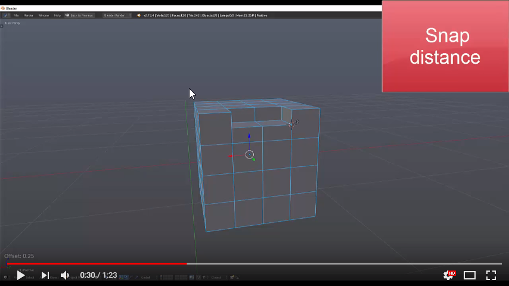Click the video time display 0:30 / 1:23
Screen dimensions: 509x286
[x=98, y=275]
